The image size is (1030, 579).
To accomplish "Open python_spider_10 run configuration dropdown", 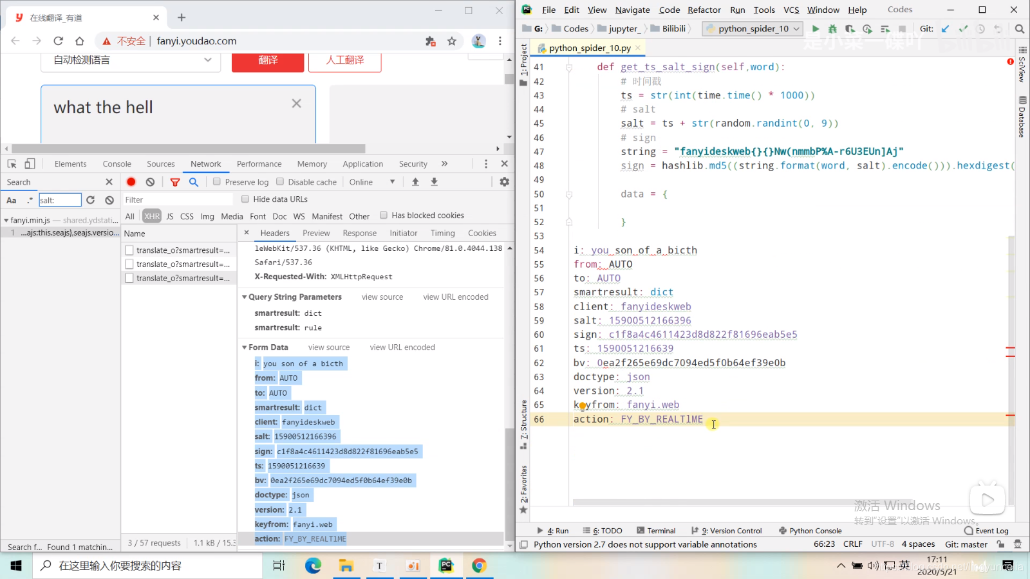I will (x=753, y=29).
